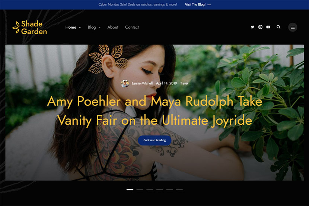Open the Home menu item
Viewport: 309px width, 206px height.
click(x=71, y=27)
